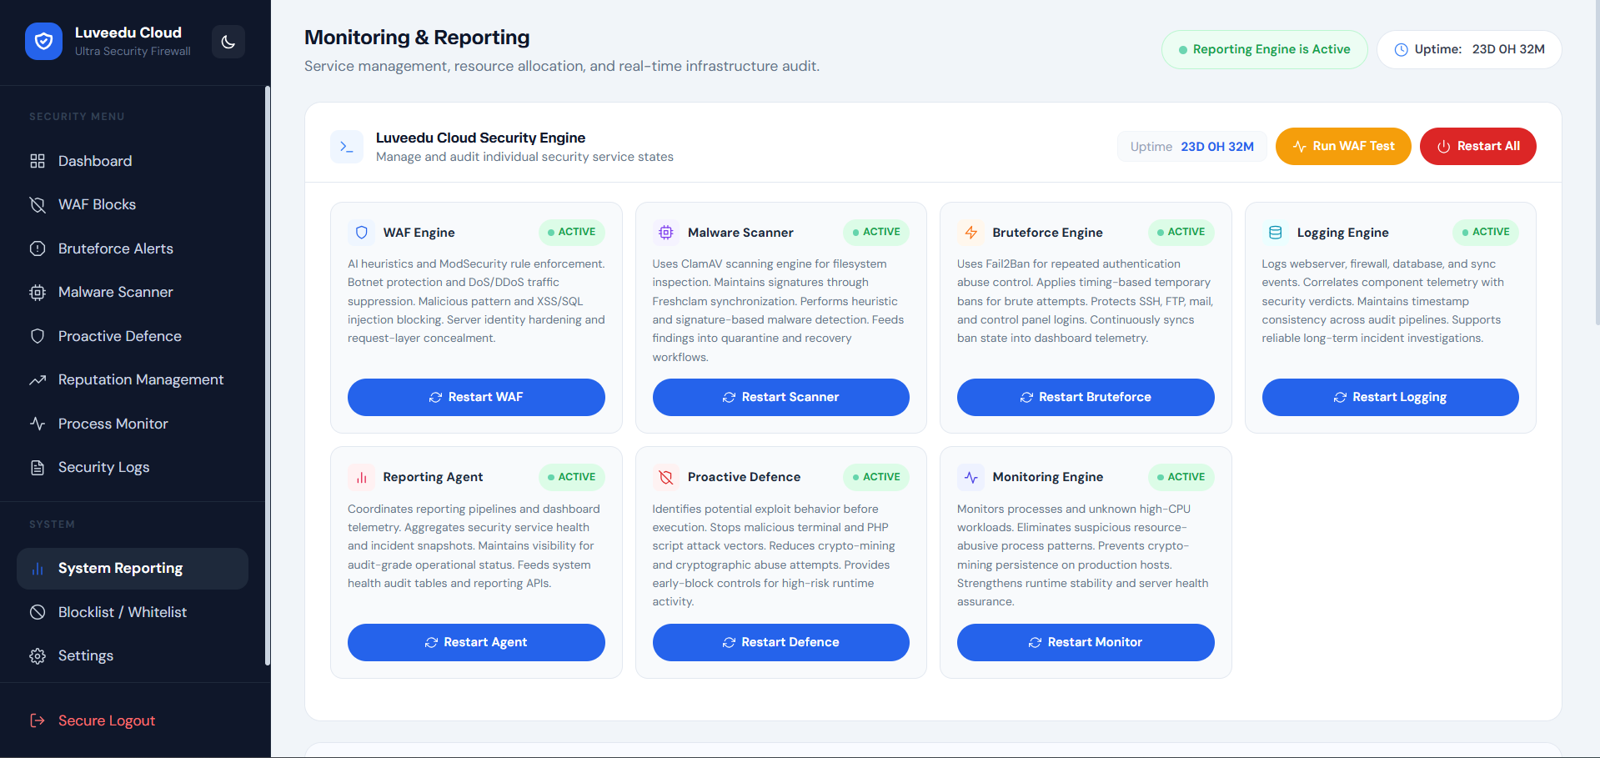Click the Logging Engine database icon
1600x758 pixels.
point(1276,232)
